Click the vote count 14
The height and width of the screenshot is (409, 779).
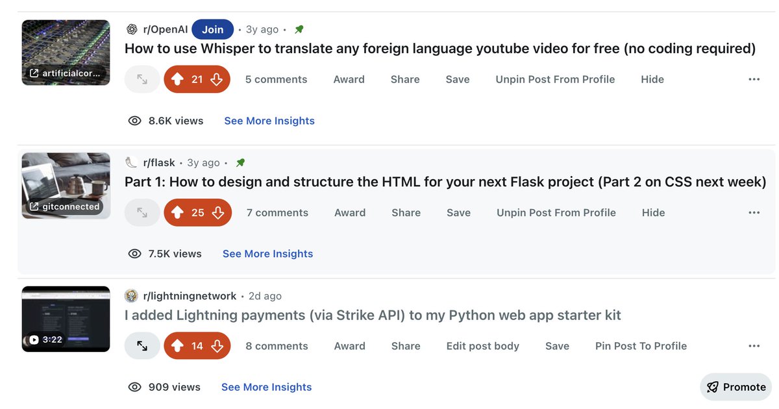tap(197, 346)
